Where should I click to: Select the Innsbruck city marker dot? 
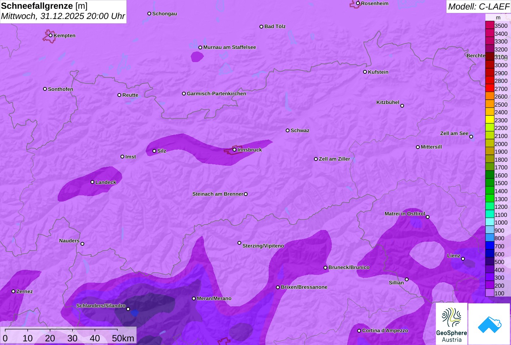234,150
